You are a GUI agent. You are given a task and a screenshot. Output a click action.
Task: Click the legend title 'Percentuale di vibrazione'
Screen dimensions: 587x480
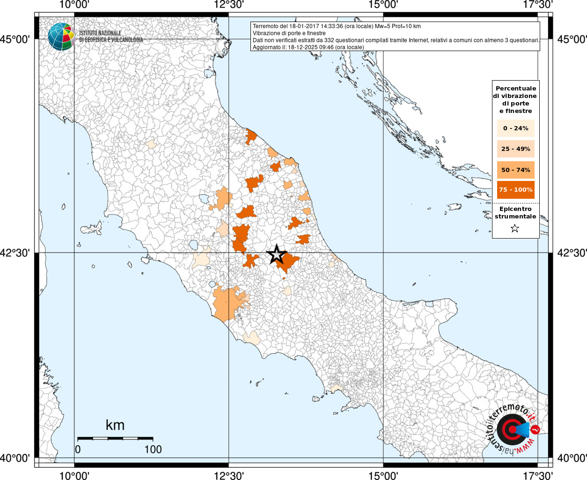(515, 99)
